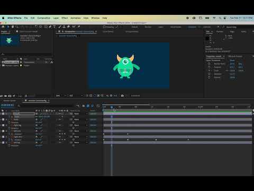The width and height of the screenshot is (254, 191).
Task: Click the first project item's label color
Action: [21, 62]
